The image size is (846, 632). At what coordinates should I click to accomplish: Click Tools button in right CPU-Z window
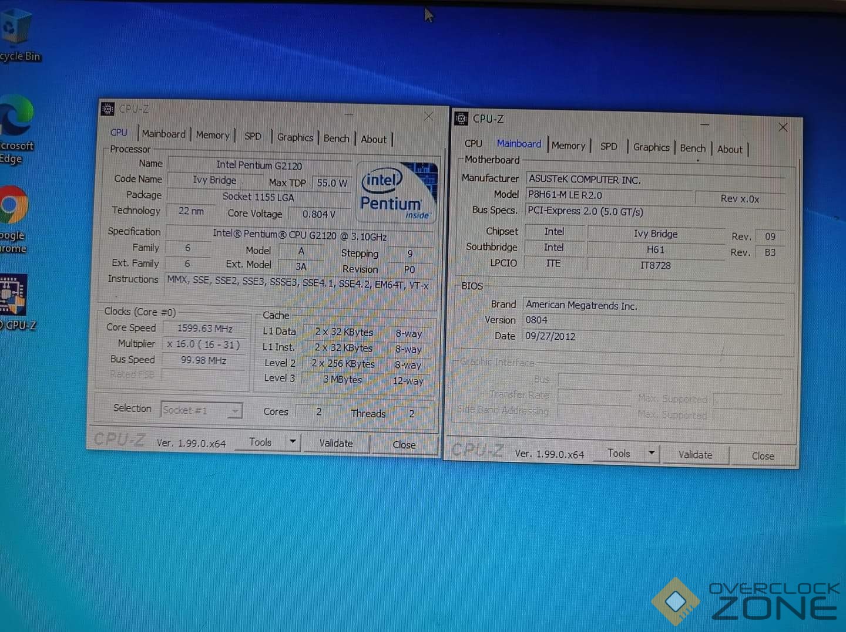click(x=619, y=453)
